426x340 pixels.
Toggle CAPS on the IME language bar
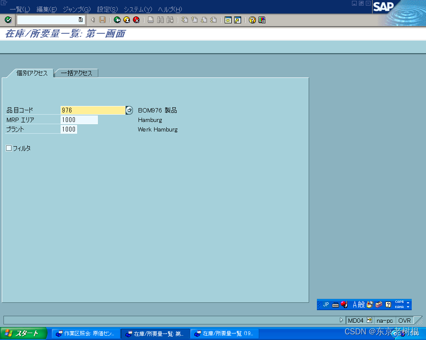point(399,302)
